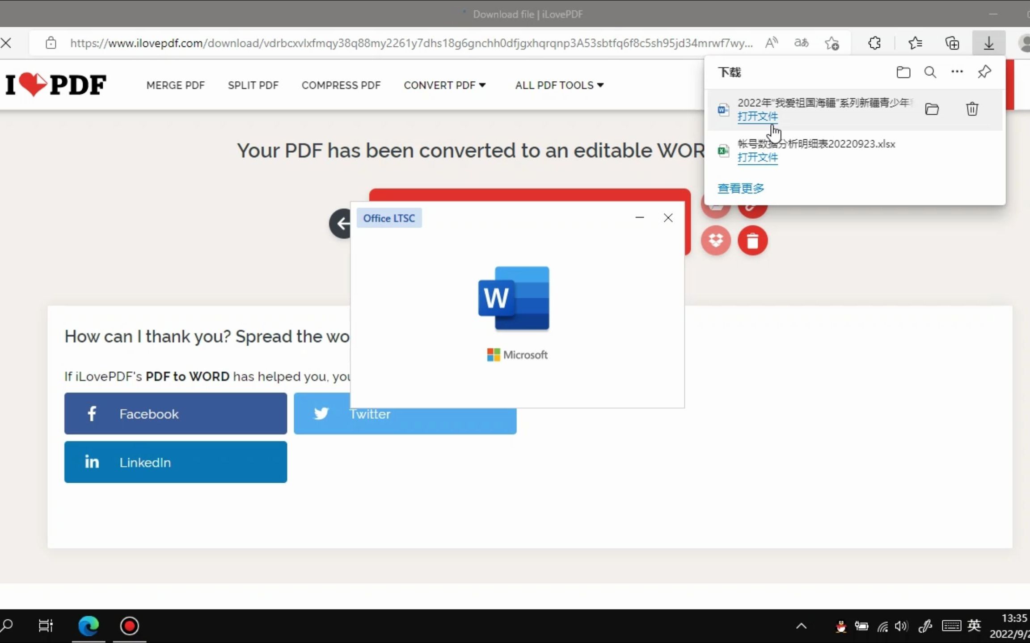Delete the downloaded Word file entry

972,109
